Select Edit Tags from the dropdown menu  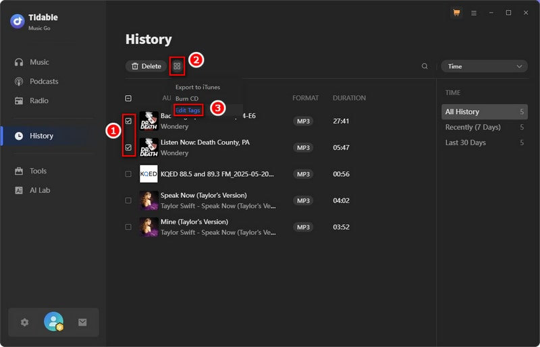(x=188, y=110)
